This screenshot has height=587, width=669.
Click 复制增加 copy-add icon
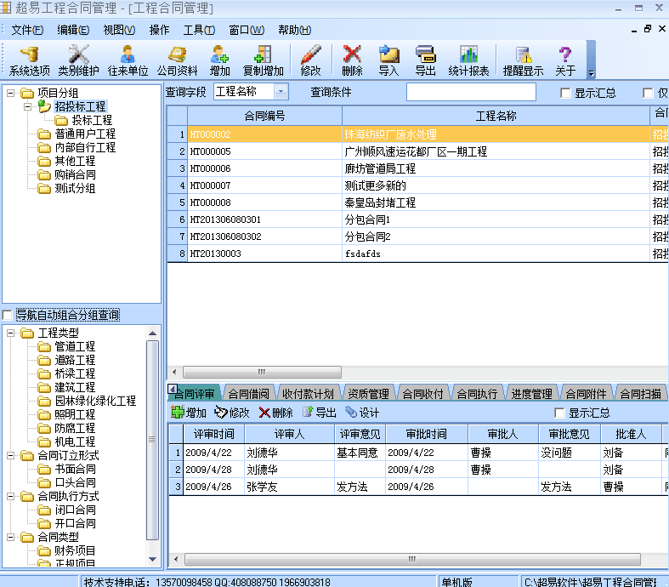(263, 60)
